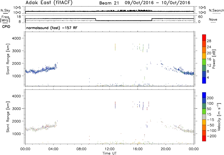Click the '-200' Velocity colorbar tick label
This screenshot has height=155, width=224.
[x=211, y=136]
